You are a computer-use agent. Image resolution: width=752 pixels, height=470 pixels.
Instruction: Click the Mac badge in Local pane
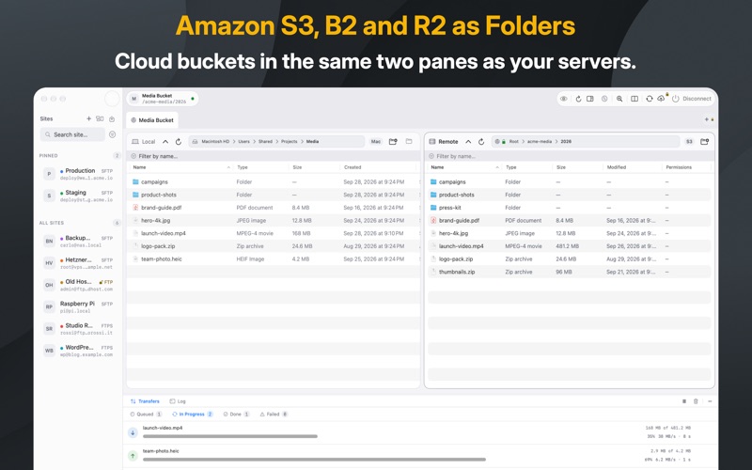coord(375,142)
